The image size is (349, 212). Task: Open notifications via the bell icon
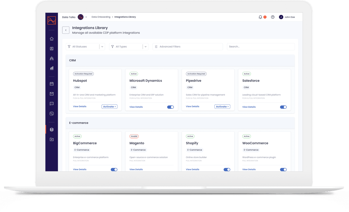pyautogui.click(x=260, y=17)
